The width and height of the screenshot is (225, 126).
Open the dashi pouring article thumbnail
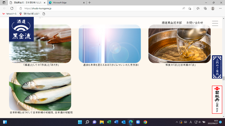point(179,44)
